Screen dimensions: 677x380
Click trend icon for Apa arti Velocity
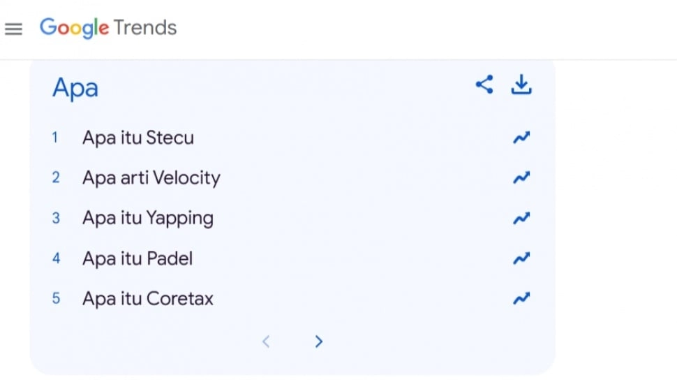click(521, 178)
